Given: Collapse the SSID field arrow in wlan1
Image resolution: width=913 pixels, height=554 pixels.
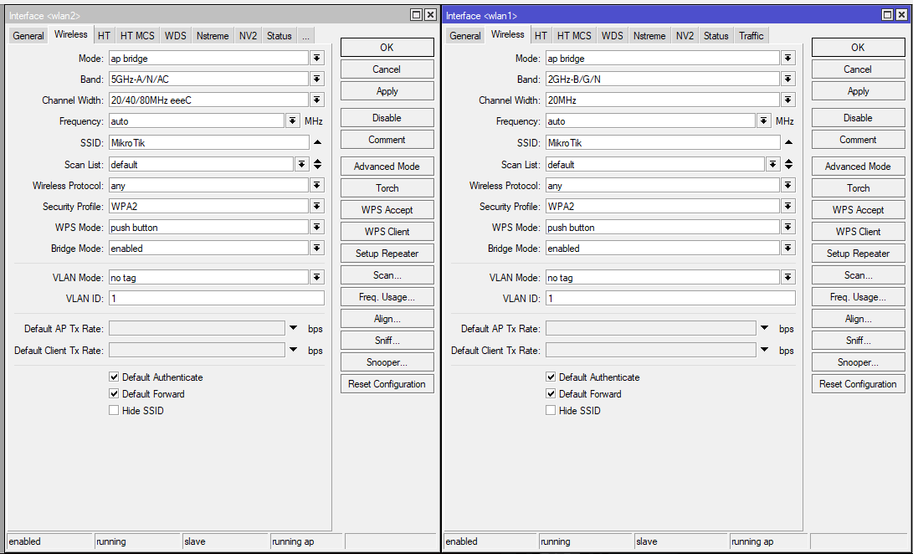Looking at the screenshot, I should [x=788, y=143].
